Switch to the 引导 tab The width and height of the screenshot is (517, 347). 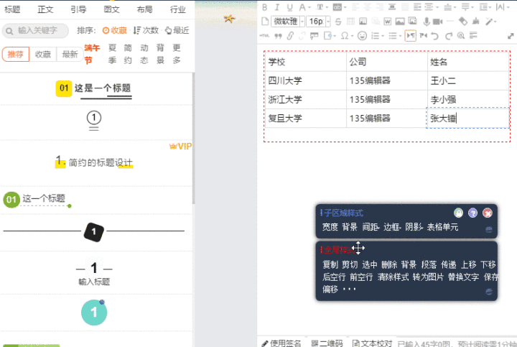click(78, 9)
